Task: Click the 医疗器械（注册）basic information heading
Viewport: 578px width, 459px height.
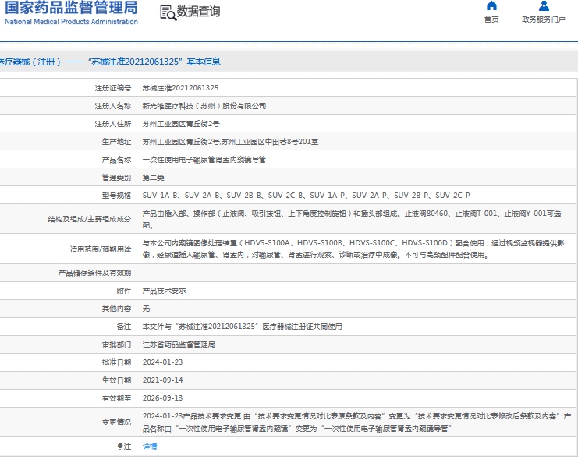Action: (x=110, y=62)
